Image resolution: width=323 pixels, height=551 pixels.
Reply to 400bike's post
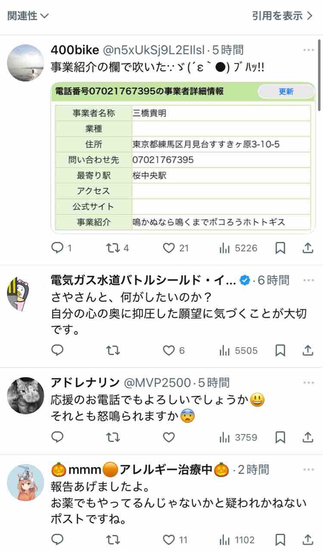61,248
